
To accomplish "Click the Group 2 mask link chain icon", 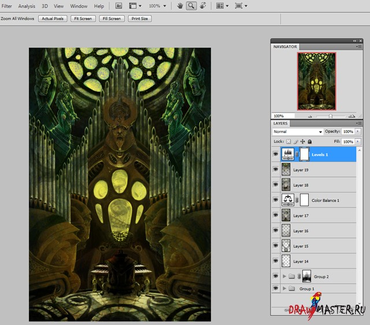I will pyautogui.click(x=299, y=276).
